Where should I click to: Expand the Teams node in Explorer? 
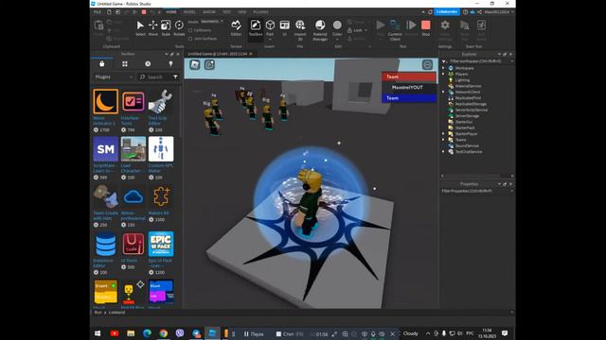(444, 140)
